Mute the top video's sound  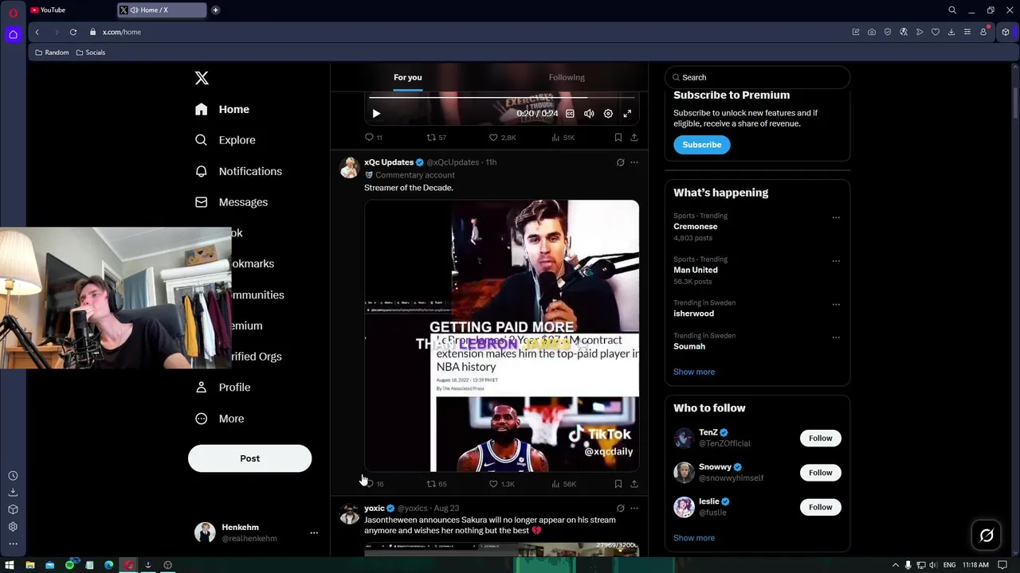click(x=589, y=114)
